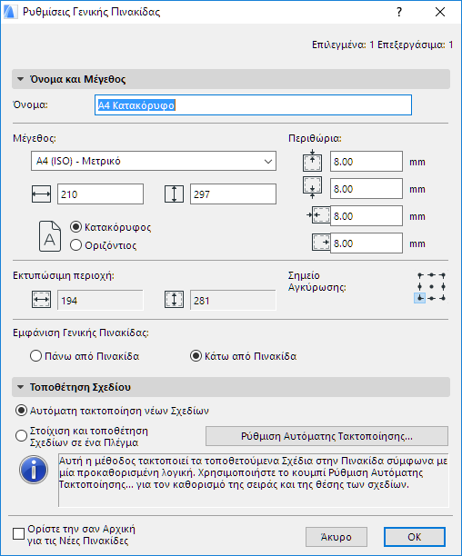Click the top margin icon
Image resolution: width=462 pixels, height=556 pixels.
(312, 161)
